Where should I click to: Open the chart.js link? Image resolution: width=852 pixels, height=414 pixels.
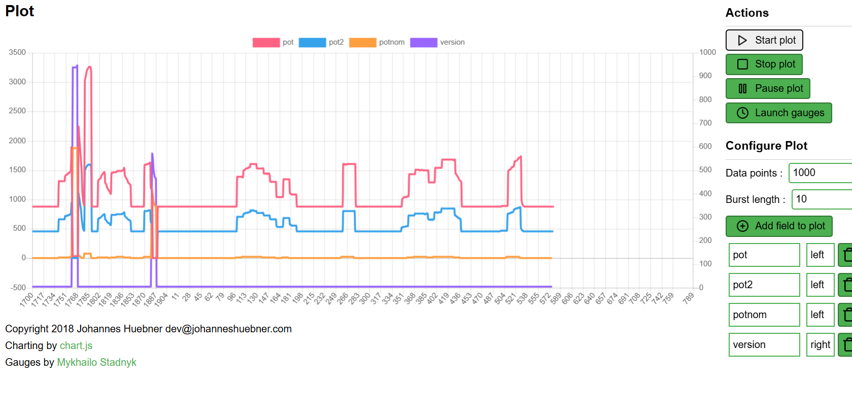(76, 346)
